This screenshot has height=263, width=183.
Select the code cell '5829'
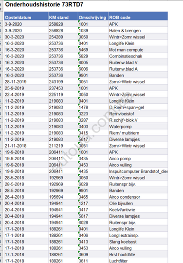(x=93, y=56)
